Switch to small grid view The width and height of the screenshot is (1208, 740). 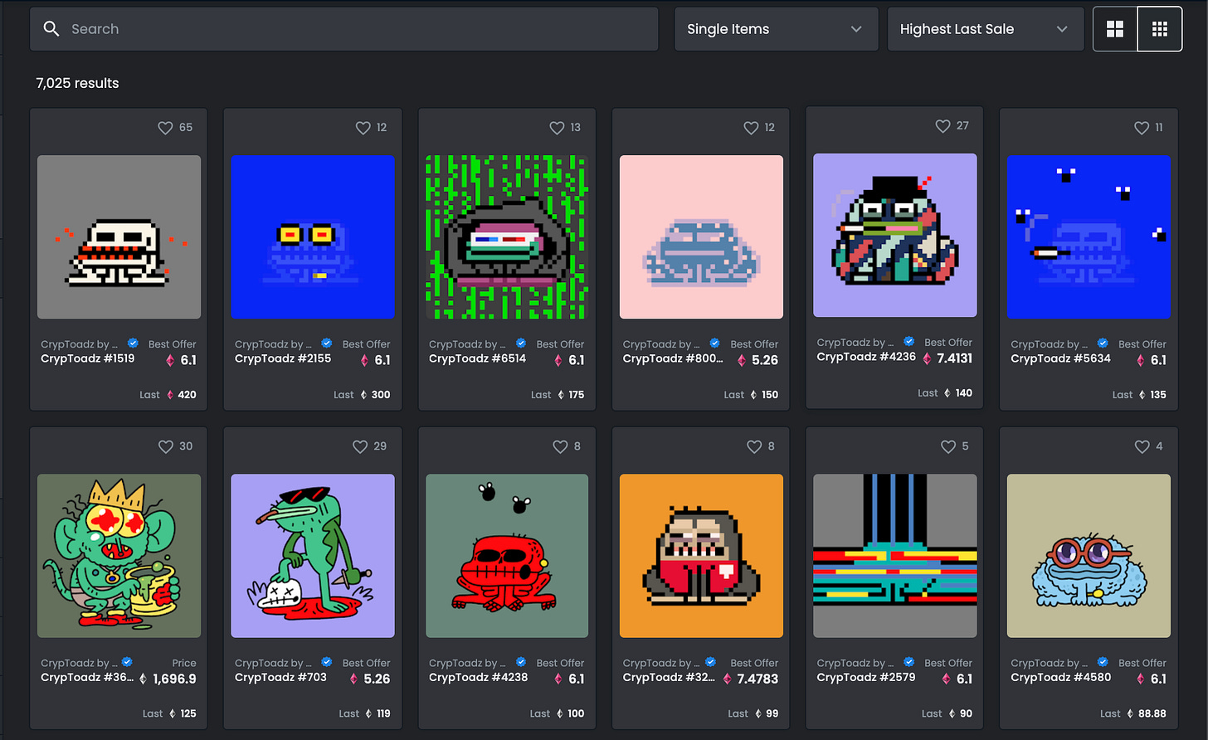tap(1160, 29)
